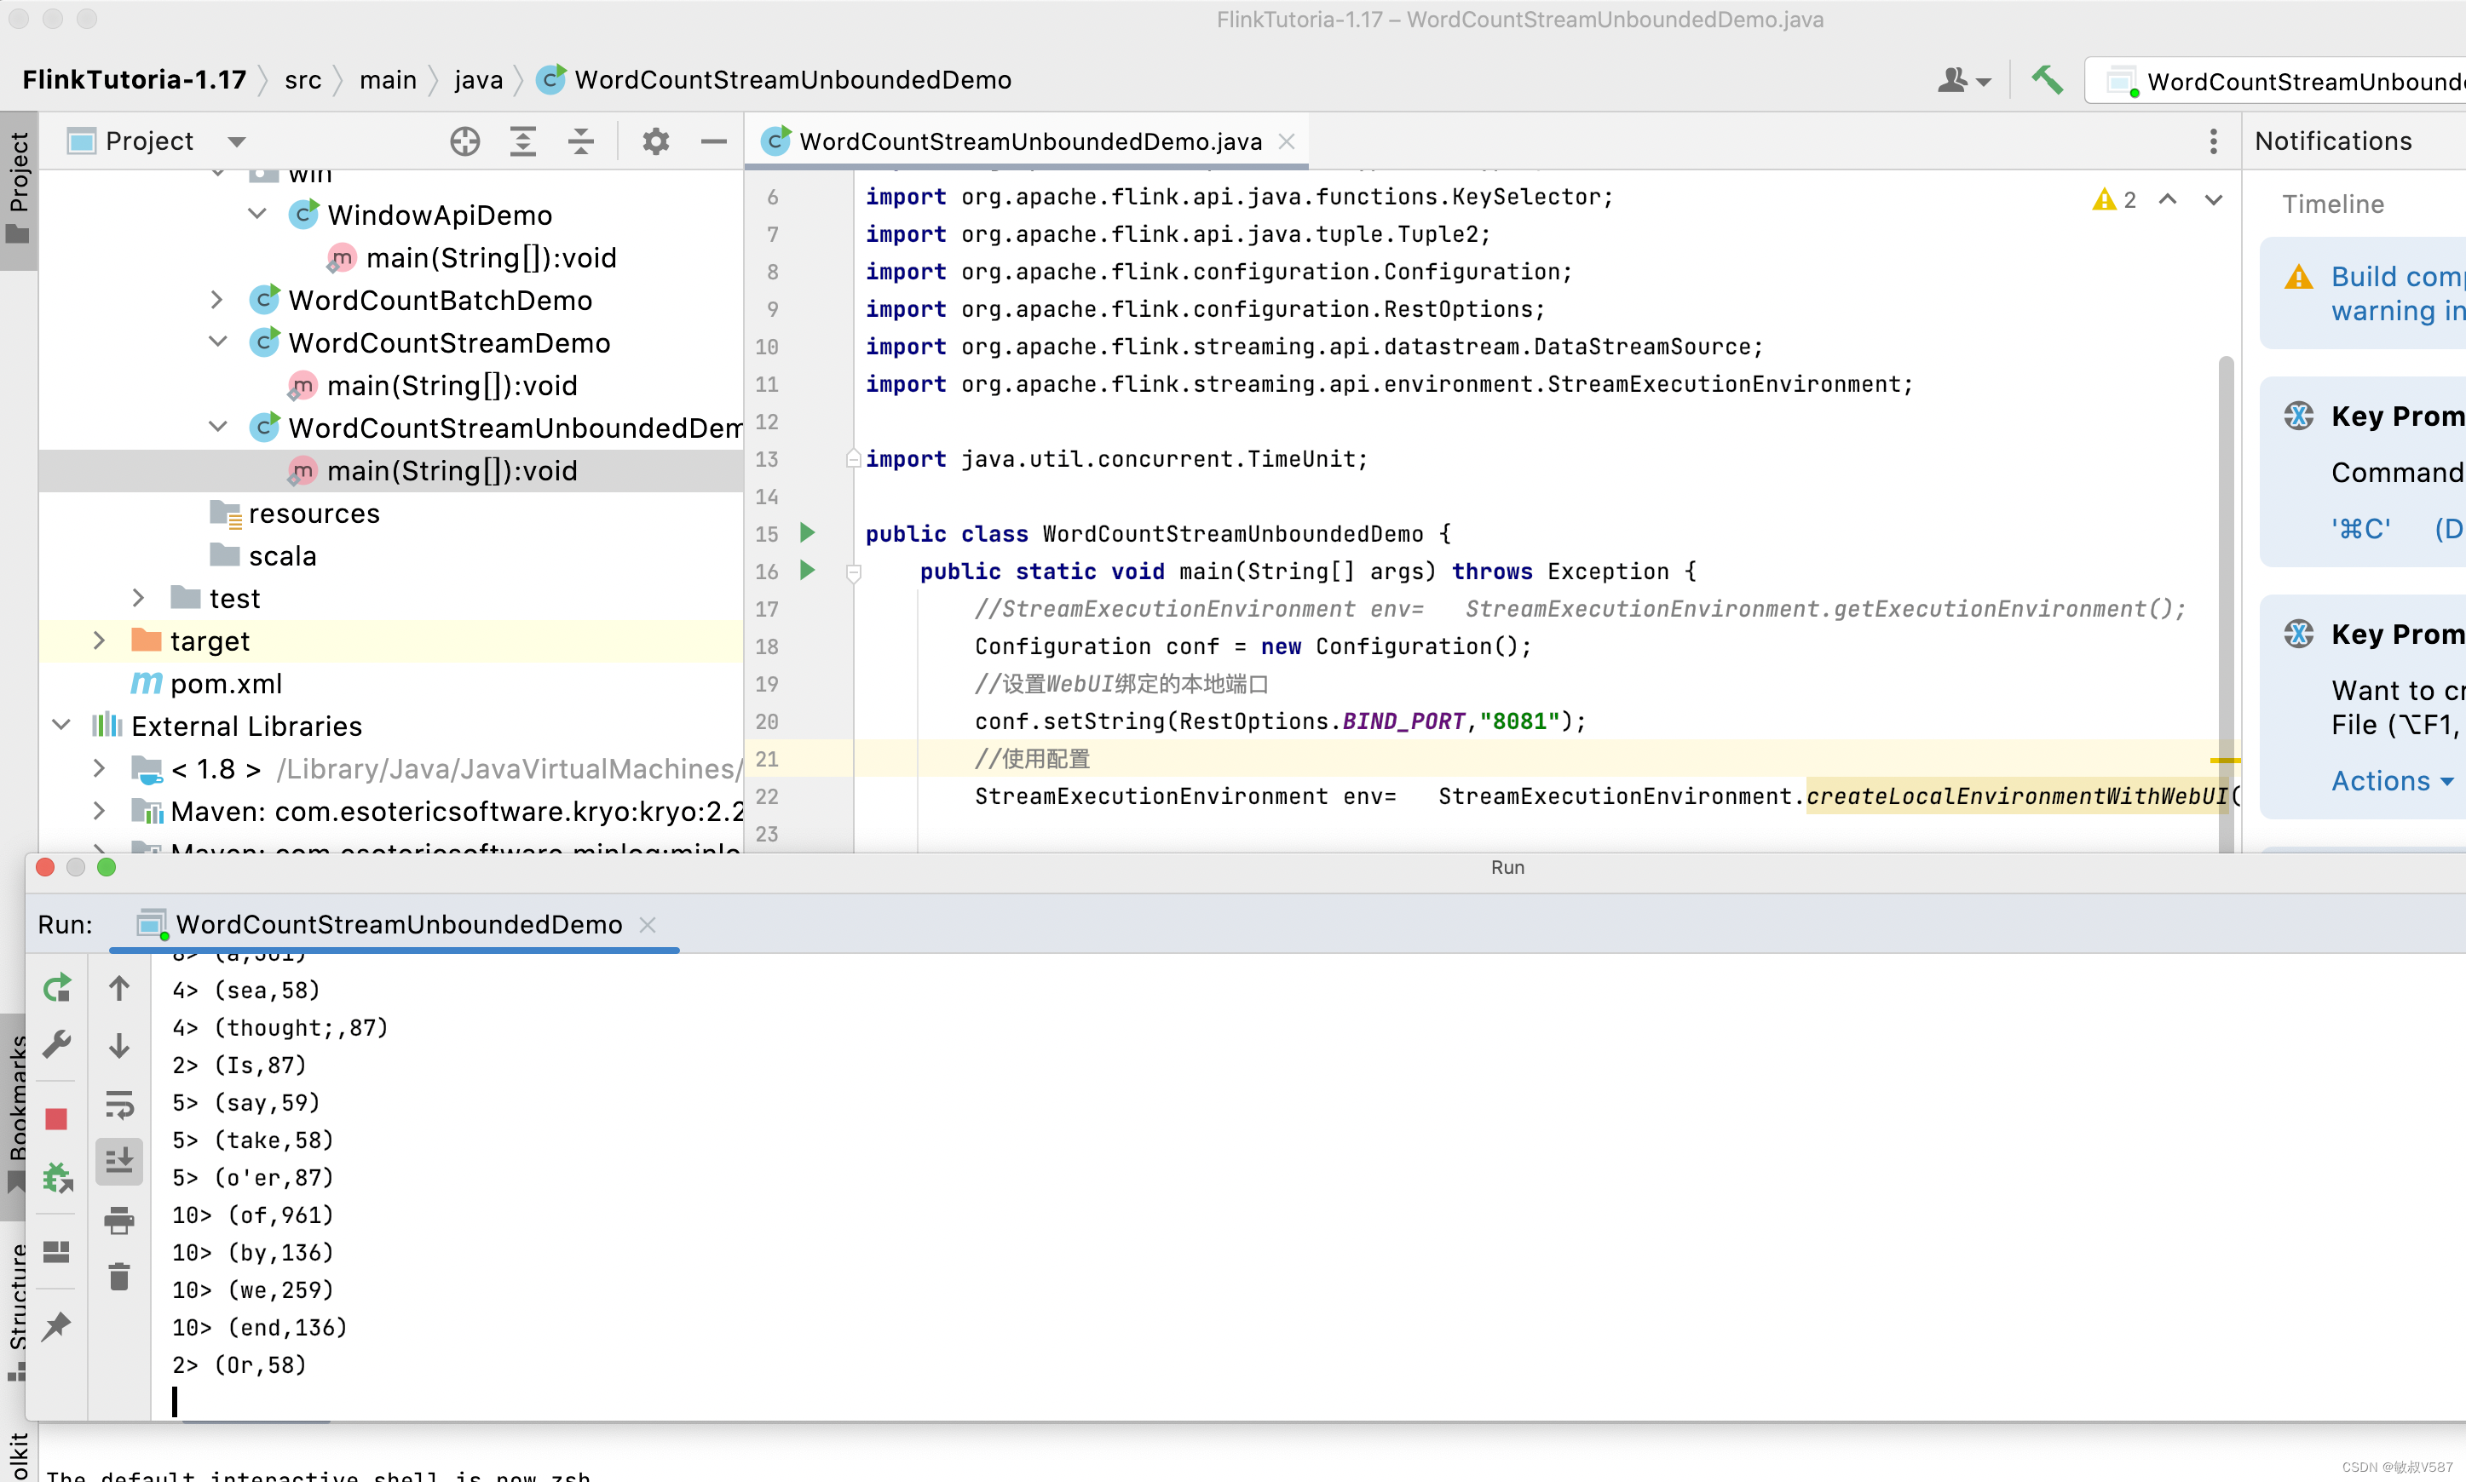
Task: Expand the target folder
Action: pos(99,640)
